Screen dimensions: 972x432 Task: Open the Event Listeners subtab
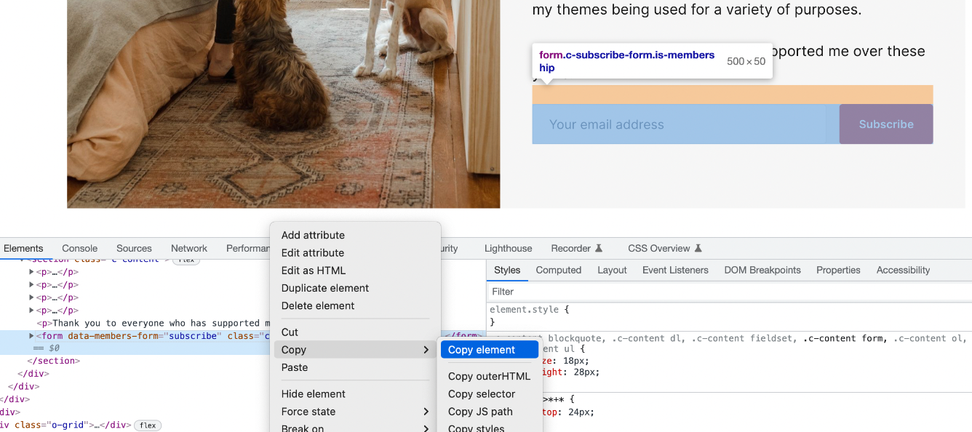click(675, 270)
